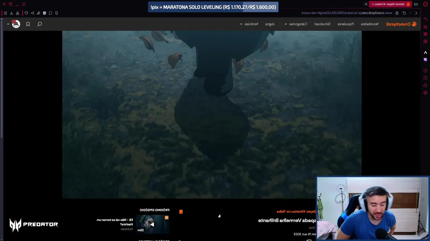Go back with browser back arrow
The image size is (430, 241).
click(416, 13)
